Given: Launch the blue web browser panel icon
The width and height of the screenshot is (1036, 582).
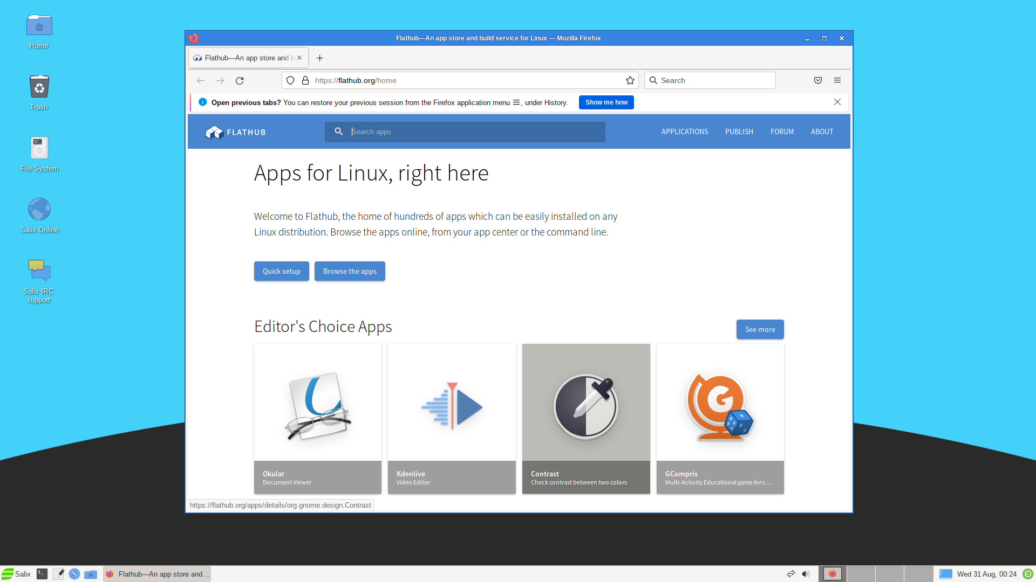Looking at the screenshot, I should pos(74,574).
